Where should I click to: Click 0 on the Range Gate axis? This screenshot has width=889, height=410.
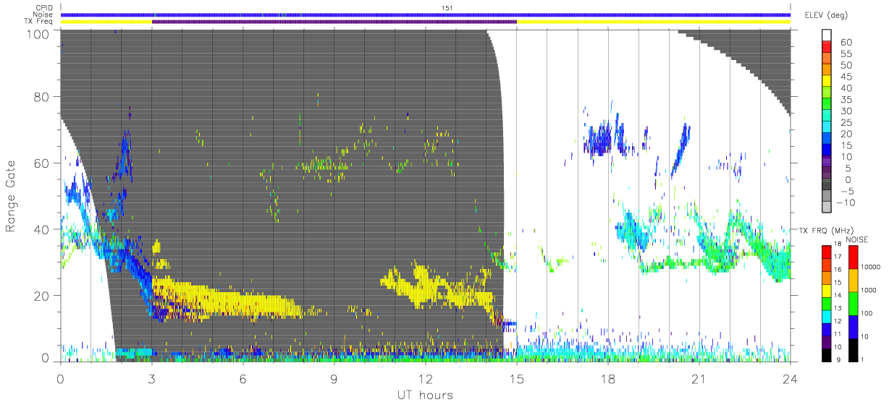pyautogui.click(x=44, y=358)
